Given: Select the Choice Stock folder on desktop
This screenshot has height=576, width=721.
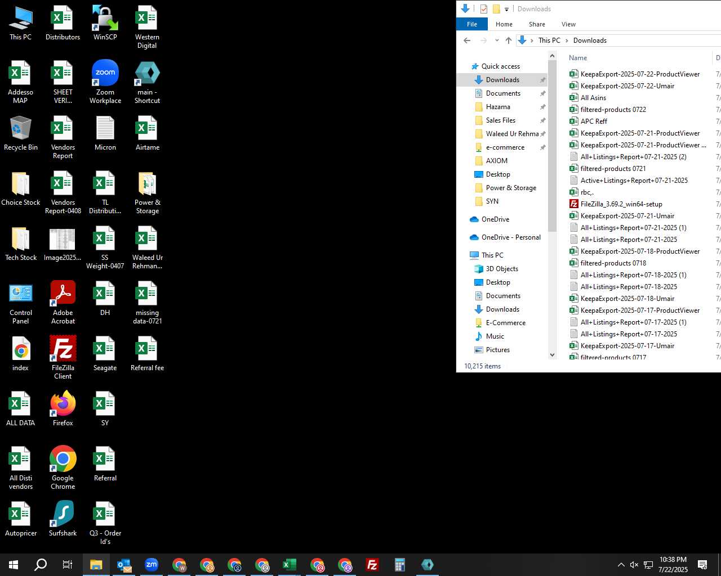Looking at the screenshot, I should pos(21,188).
